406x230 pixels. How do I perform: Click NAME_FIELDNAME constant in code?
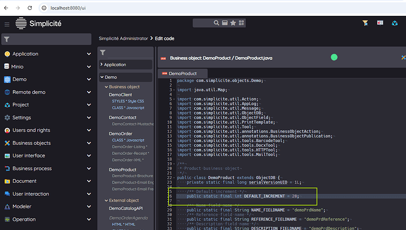268,210
